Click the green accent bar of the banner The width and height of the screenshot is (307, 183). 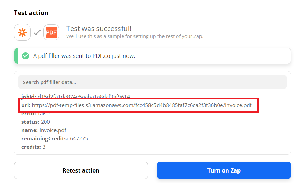coord(16,56)
